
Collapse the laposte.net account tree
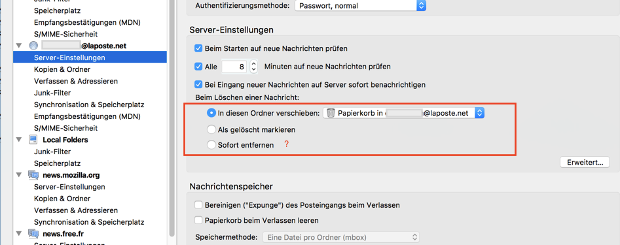pyautogui.click(x=18, y=46)
